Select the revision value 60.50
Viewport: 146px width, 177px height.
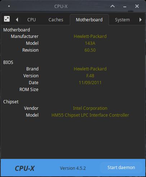click(x=90, y=50)
